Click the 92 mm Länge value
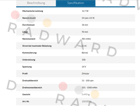 85,32
